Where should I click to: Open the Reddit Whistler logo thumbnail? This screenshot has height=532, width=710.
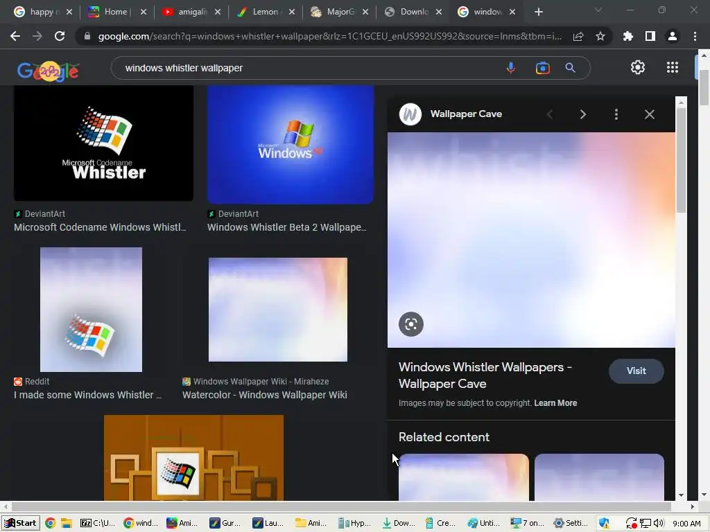coord(91,310)
